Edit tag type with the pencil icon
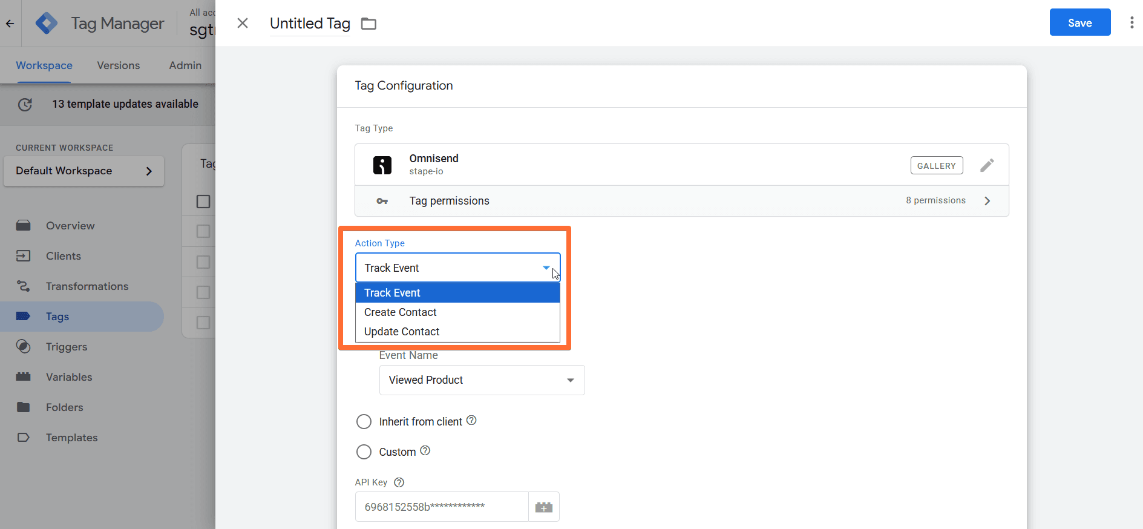Viewport: 1143px width, 529px height. click(987, 165)
